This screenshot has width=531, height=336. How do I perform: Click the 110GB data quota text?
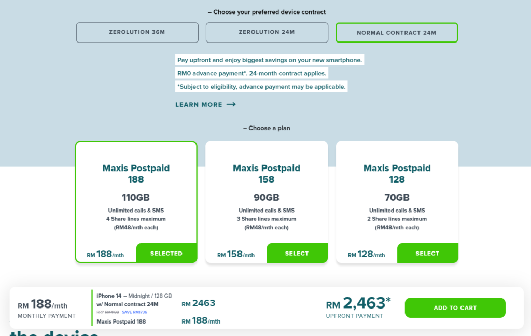point(136,197)
